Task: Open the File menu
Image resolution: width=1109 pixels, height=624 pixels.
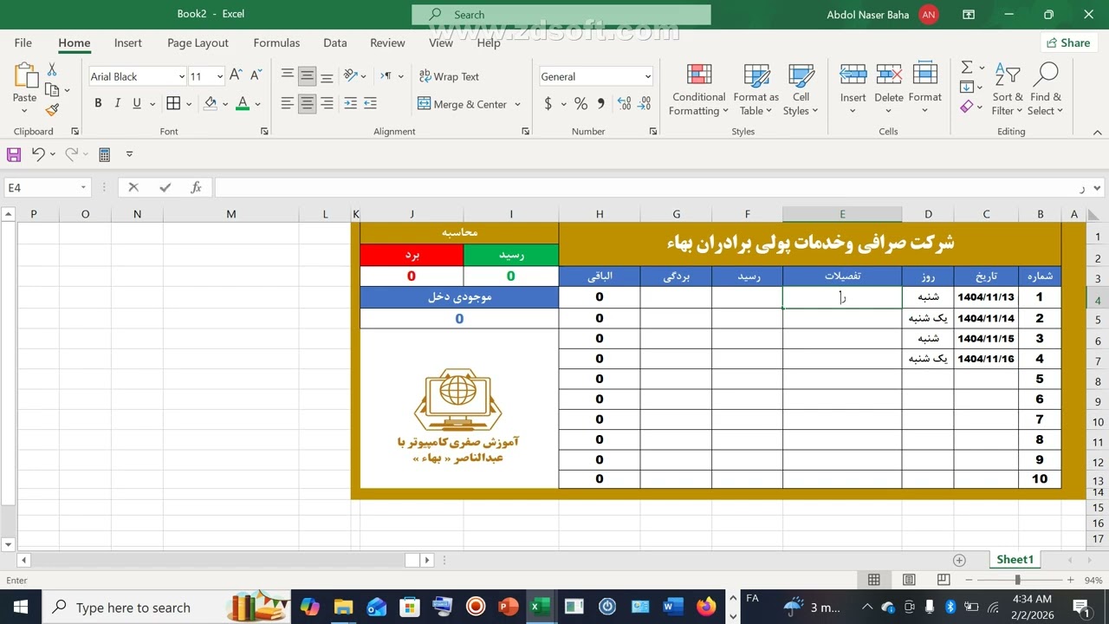Action: click(x=23, y=42)
